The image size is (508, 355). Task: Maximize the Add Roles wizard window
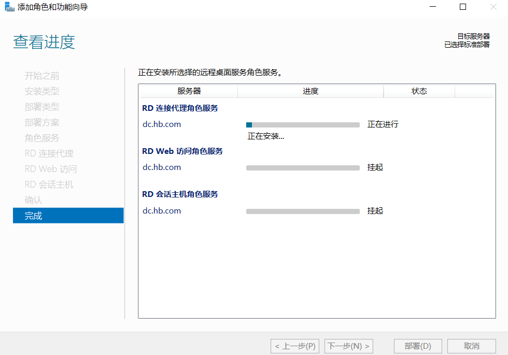click(463, 7)
